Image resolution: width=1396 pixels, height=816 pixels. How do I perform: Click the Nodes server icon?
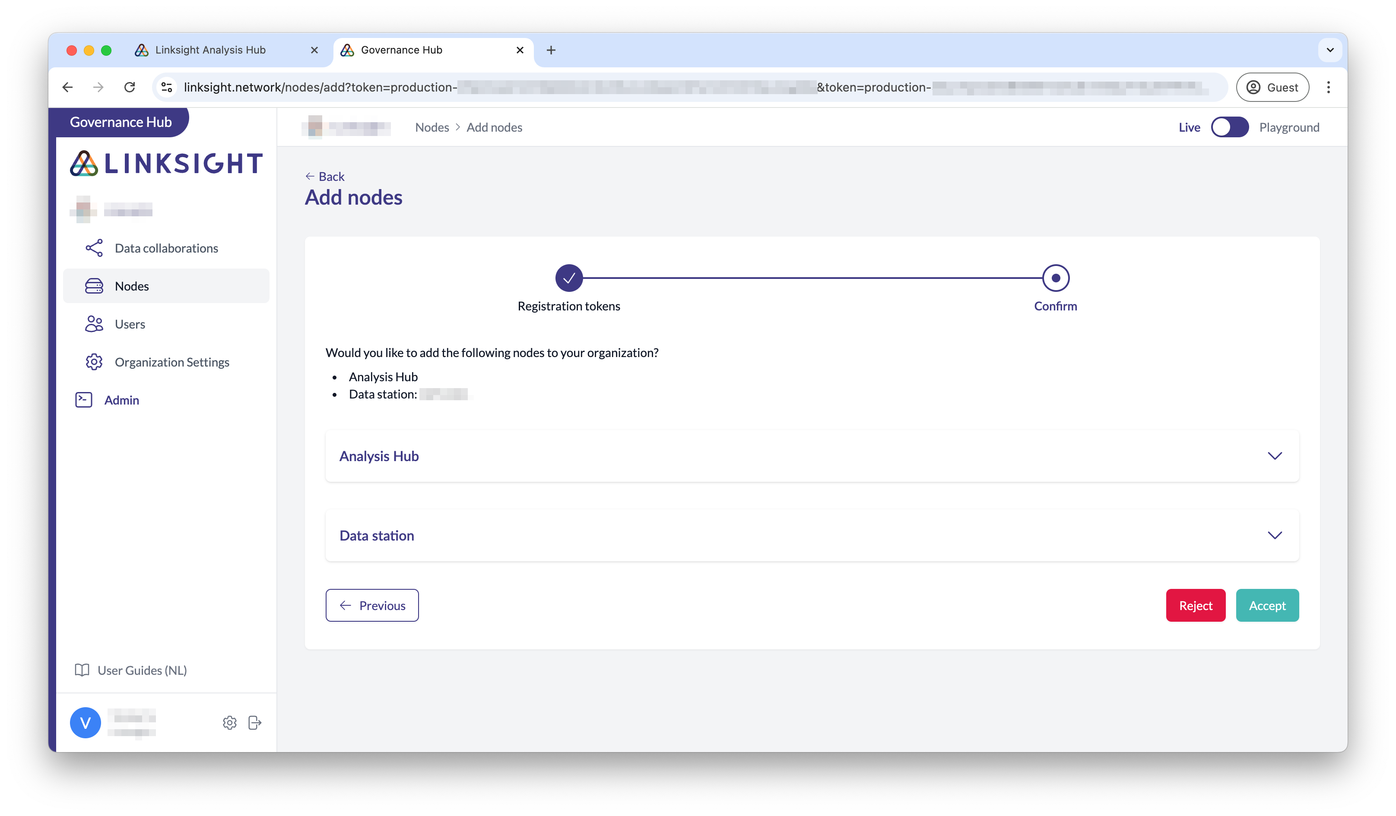click(94, 286)
